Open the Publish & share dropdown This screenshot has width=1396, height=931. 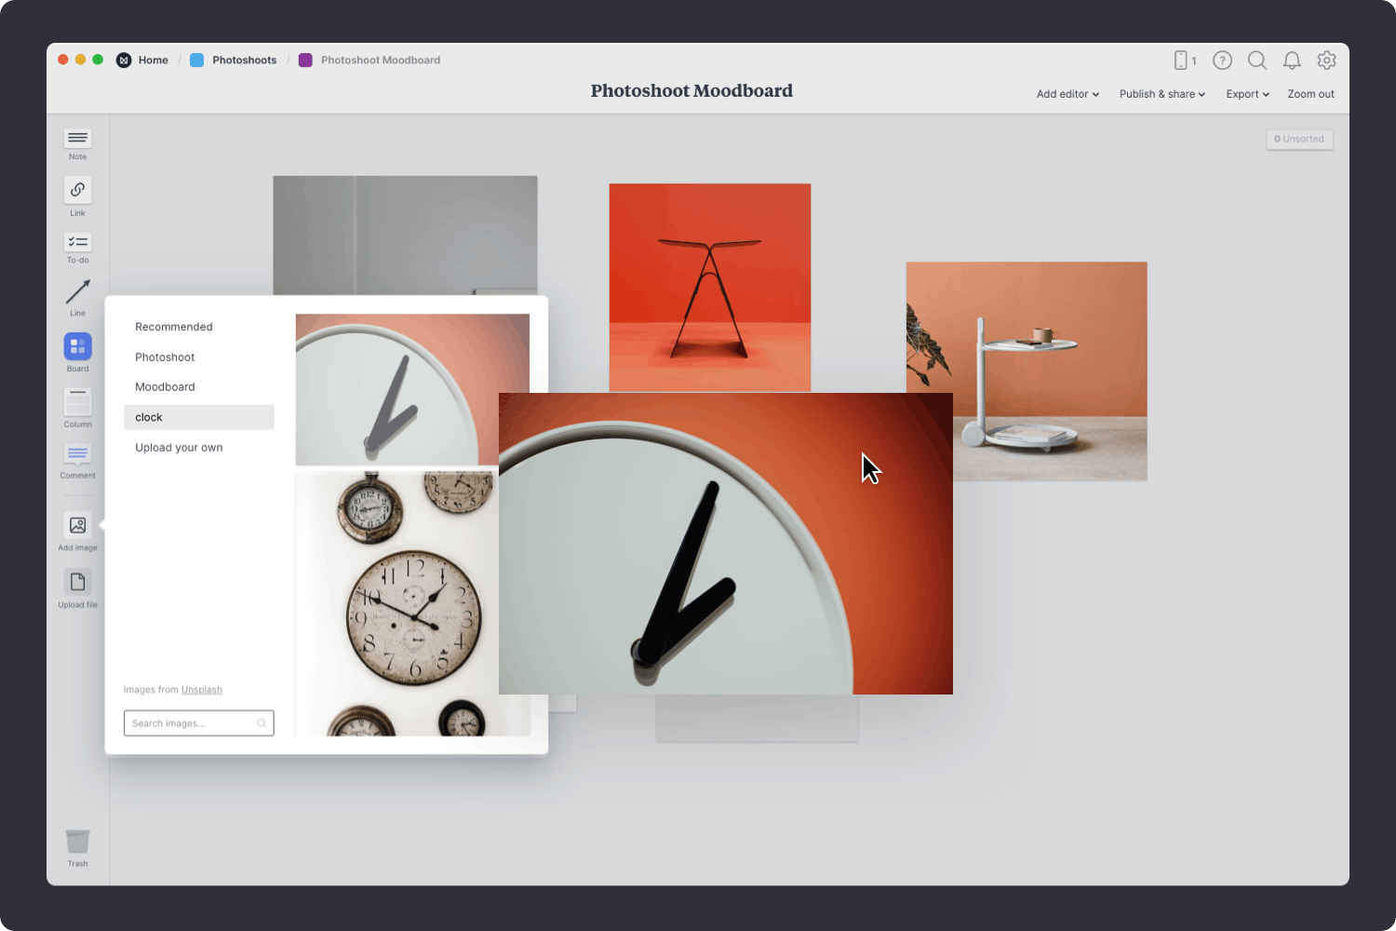click(x=1161, y=94)
